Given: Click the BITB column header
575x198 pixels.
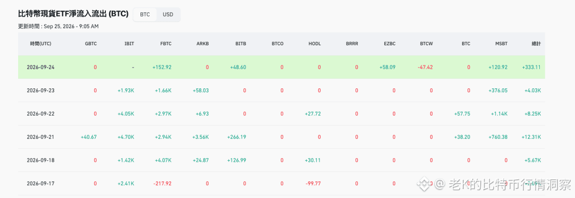Looking at the screenshot, I should (x=241, y=44).
